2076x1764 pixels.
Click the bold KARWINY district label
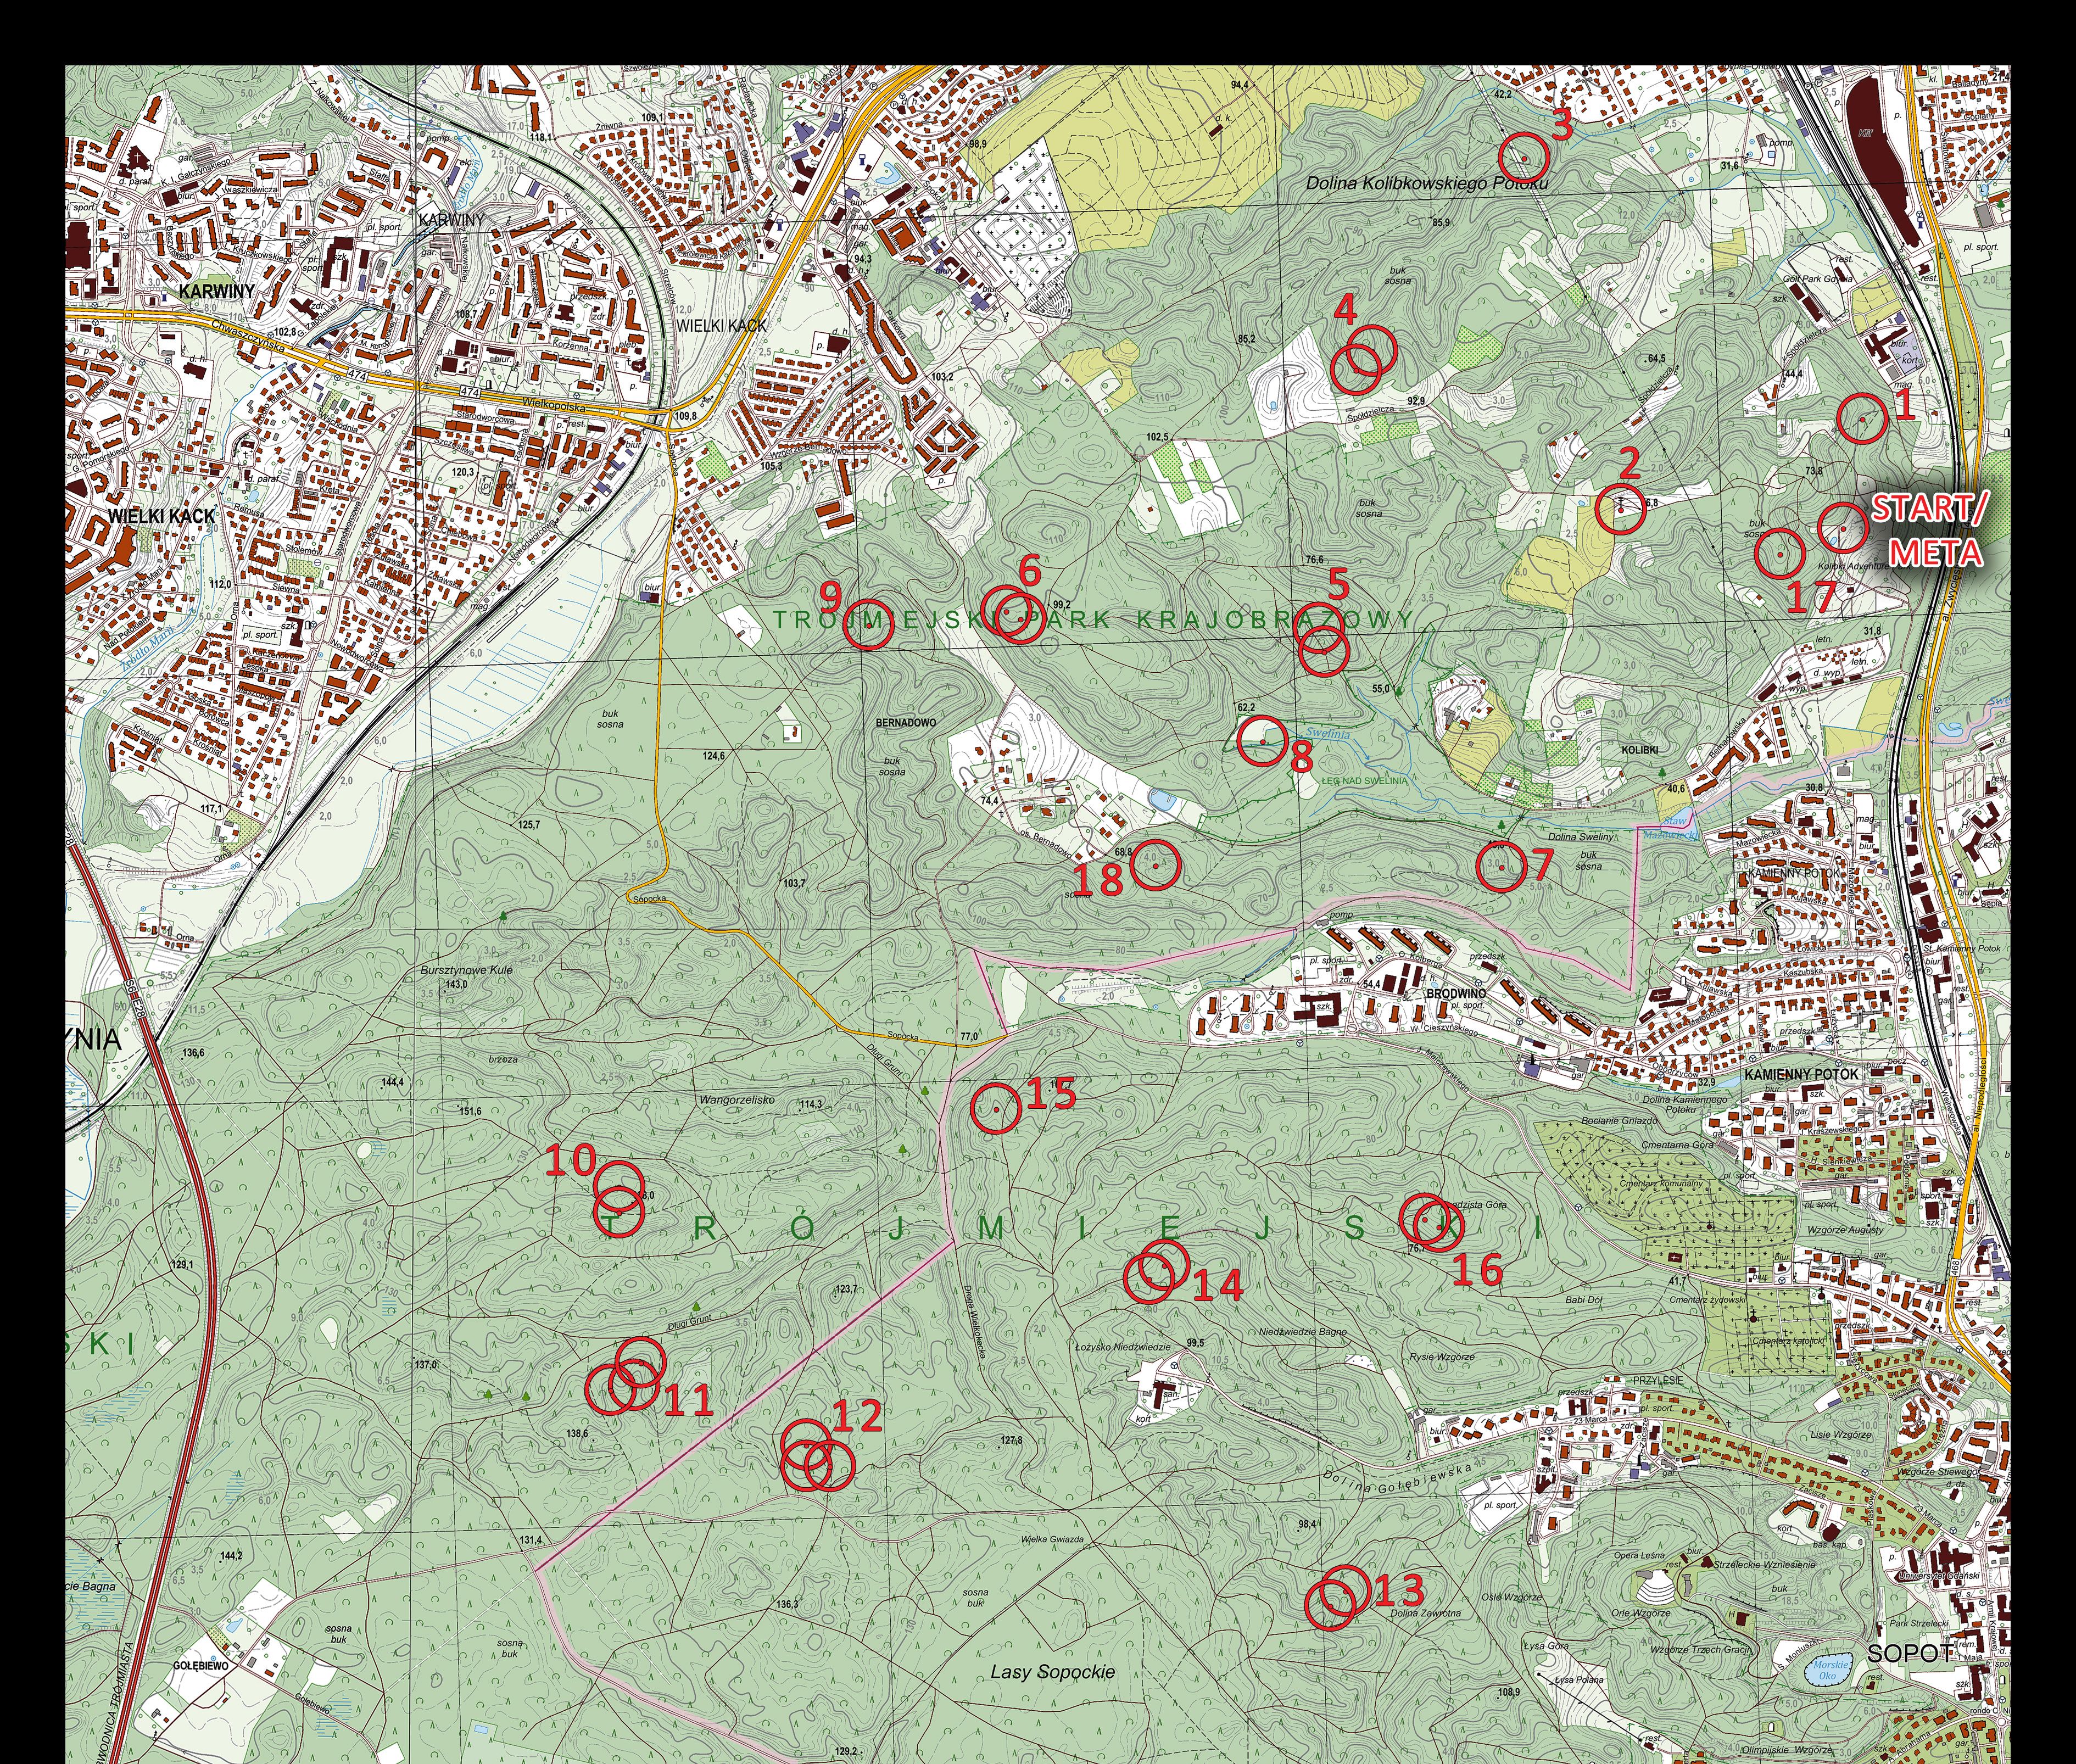pos(217,291)
